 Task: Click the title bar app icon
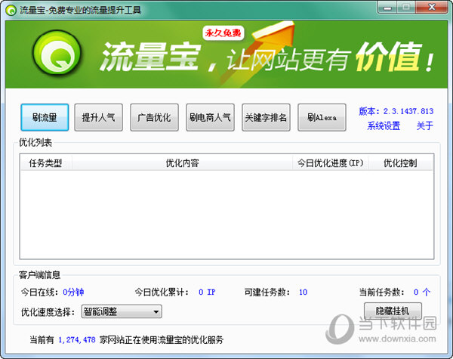coord(11,11)
